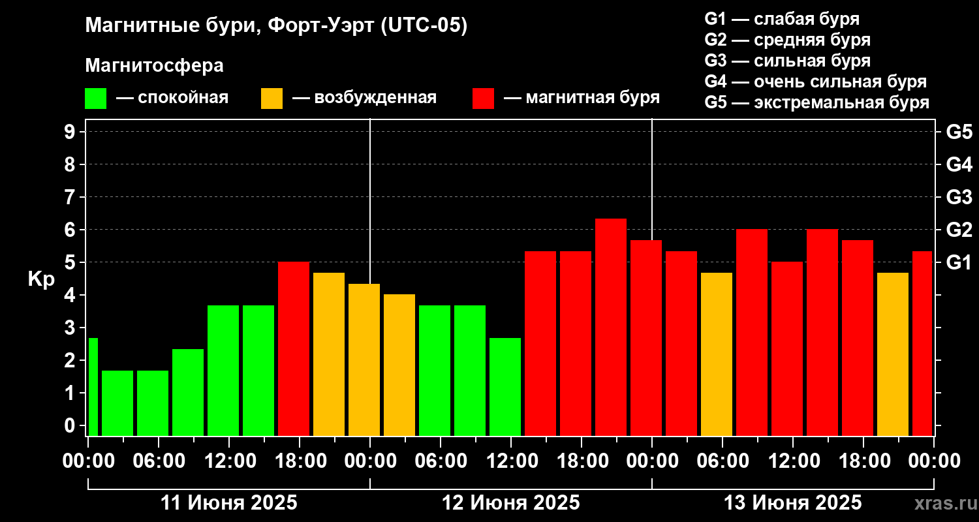This screenshot has width=979, height=522.
Task: Click the '5' value on the Kp axis
Action: coord(71,262)
